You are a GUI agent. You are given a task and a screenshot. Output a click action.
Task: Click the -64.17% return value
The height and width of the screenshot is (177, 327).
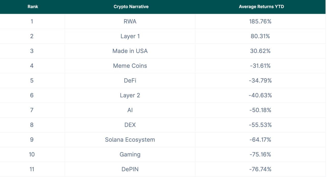pyautogui.click(x=260, y=140)
